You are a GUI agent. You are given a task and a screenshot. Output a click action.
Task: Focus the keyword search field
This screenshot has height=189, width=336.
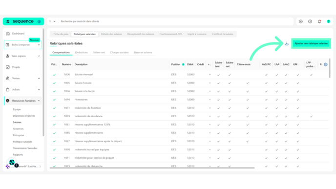176,21
